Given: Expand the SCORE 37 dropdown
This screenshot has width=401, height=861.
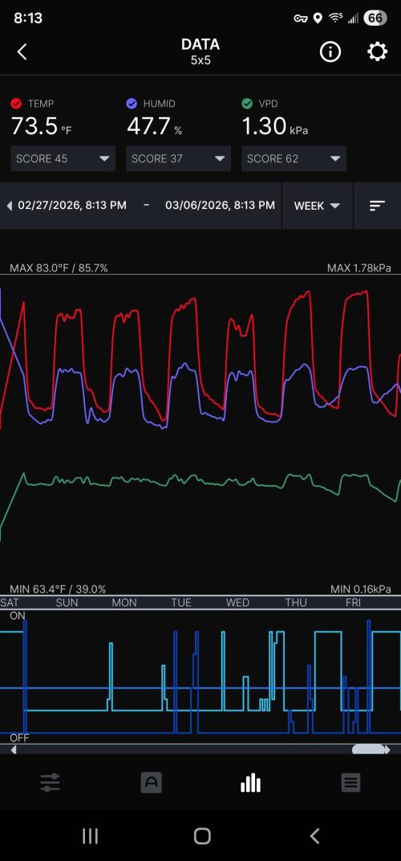Looking at the screenshot, I should pyautogui.click(x=178, y=159).
